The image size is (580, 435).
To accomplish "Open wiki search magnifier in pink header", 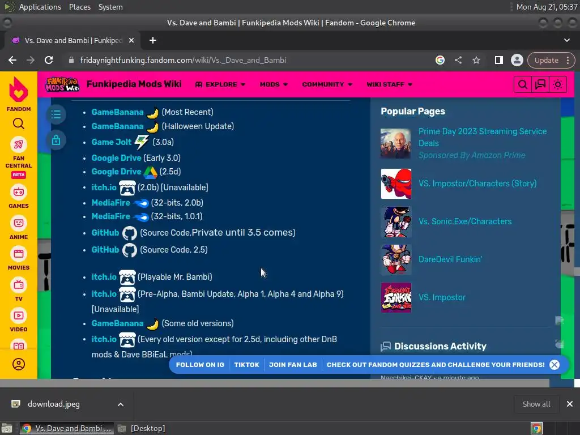I will click(522, 85).
